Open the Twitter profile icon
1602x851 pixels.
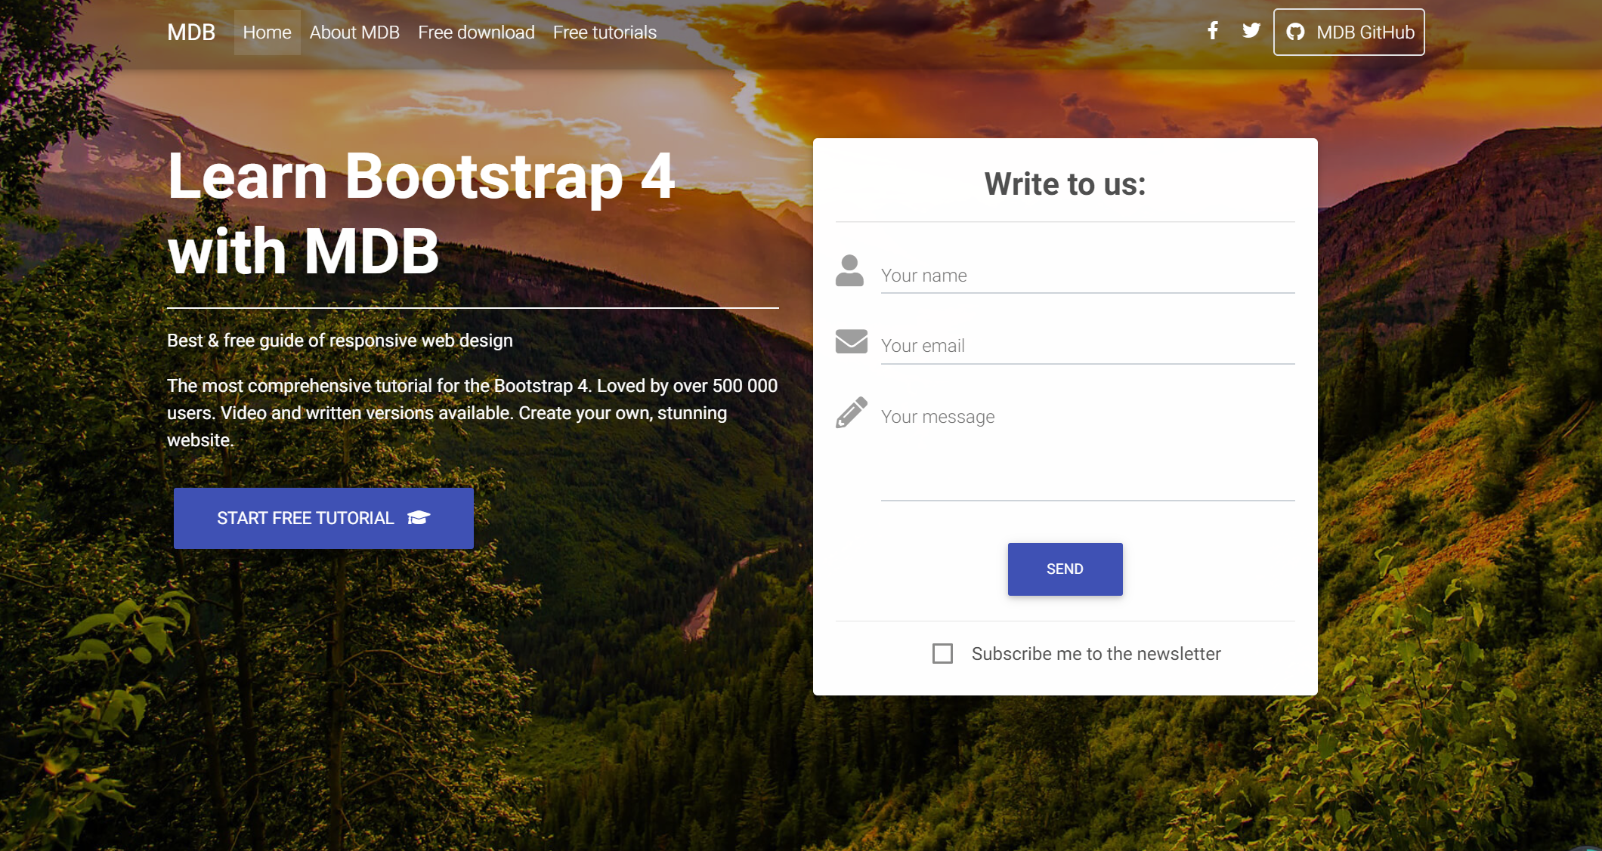click(x=1251, y=31)
